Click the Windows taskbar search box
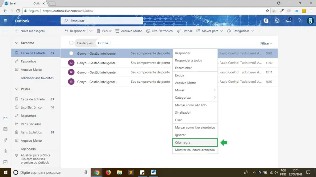This screenshot has height=177, width=316. tap(51, 172)
